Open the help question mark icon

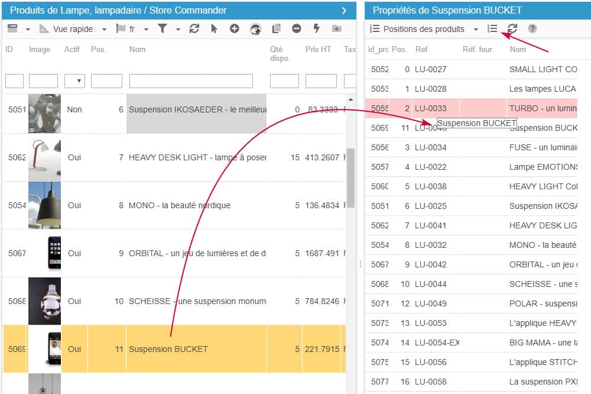[532, 28]
